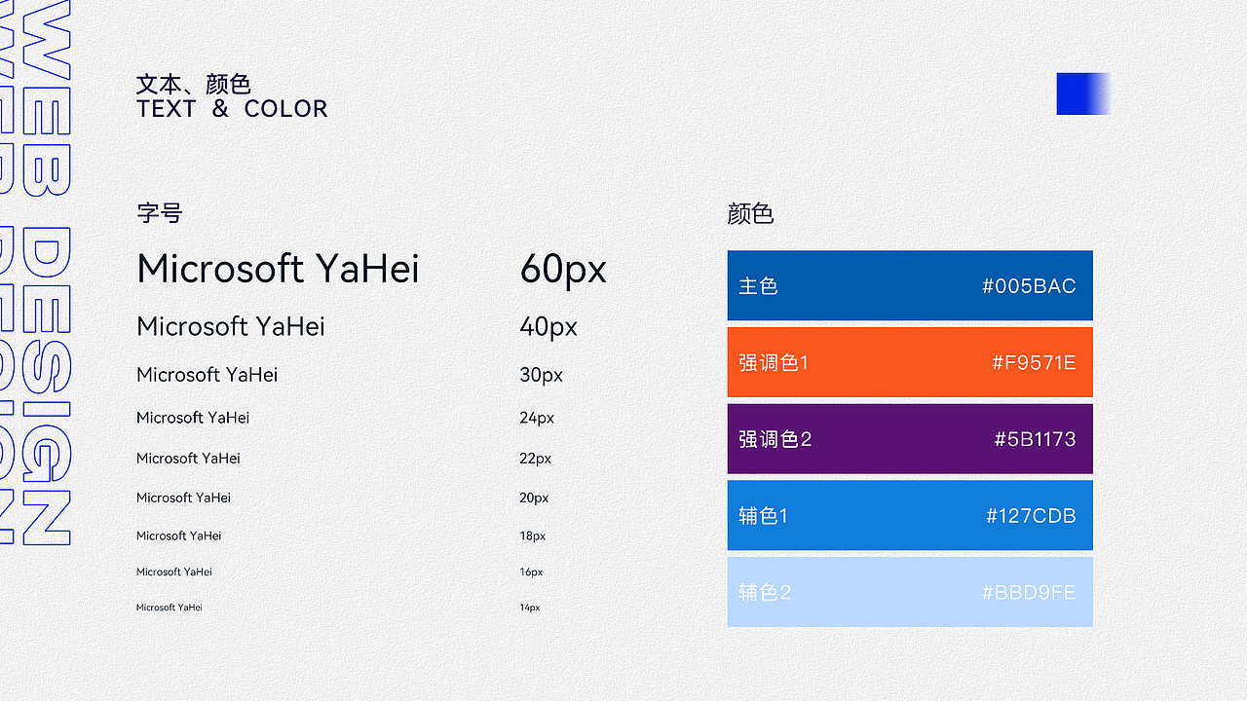Click the 字号 section heading
The image size is (1247, 701).
[x=160, y=212]
